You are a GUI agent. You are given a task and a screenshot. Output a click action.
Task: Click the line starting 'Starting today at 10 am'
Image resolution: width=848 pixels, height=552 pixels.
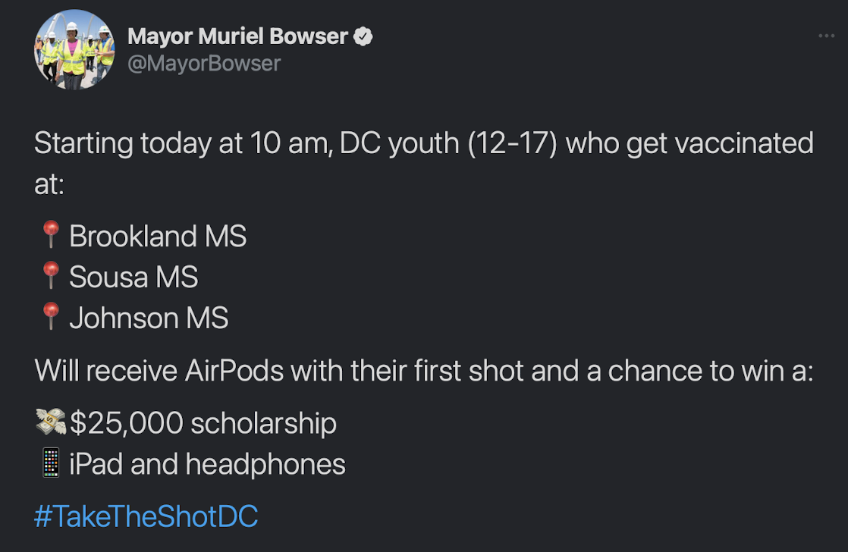point(303,143)
